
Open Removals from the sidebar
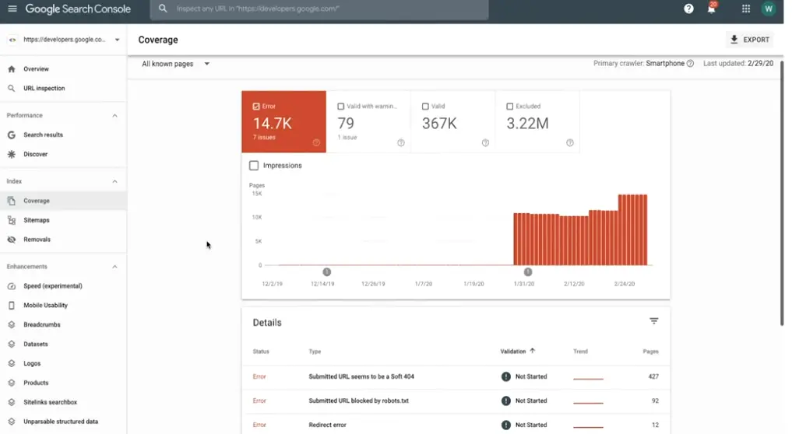click(x=63, y=240)
